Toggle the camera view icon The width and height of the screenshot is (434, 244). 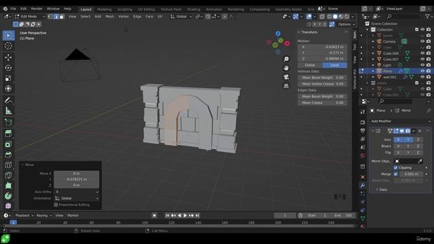click(286, 77)
